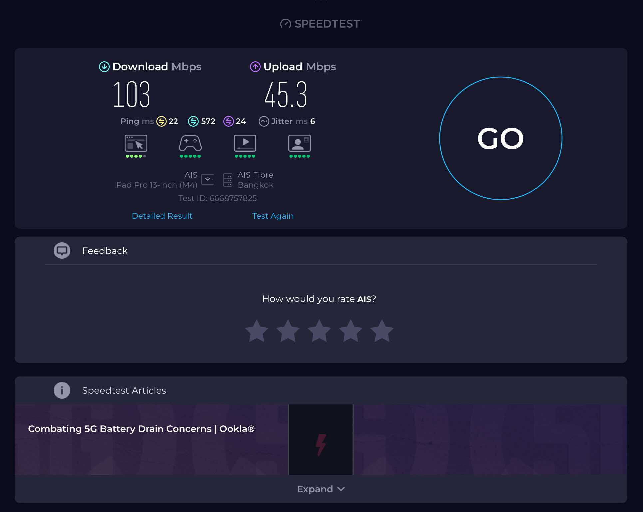Click the yellow idle ping icon
The image size is (643, 512).
click(x=161, y=121)
